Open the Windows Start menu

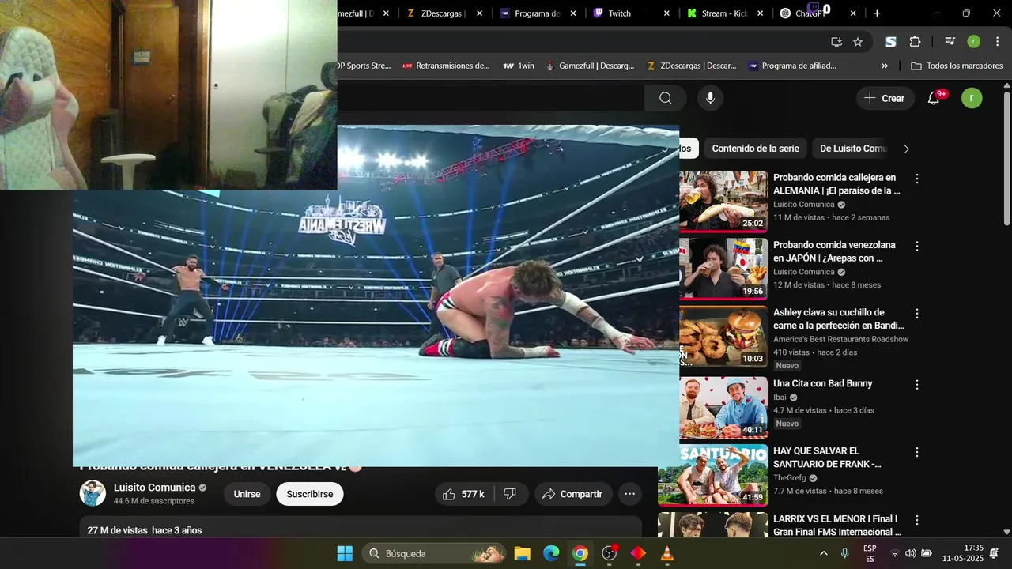pos(346,553)
